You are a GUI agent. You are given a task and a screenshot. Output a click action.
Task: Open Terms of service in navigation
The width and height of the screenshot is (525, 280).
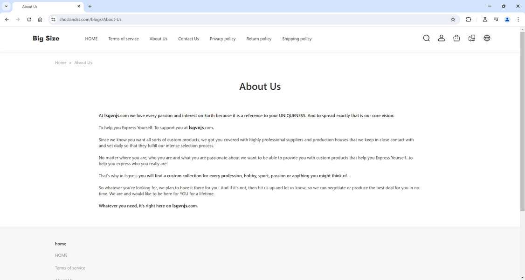coord(123,39)
